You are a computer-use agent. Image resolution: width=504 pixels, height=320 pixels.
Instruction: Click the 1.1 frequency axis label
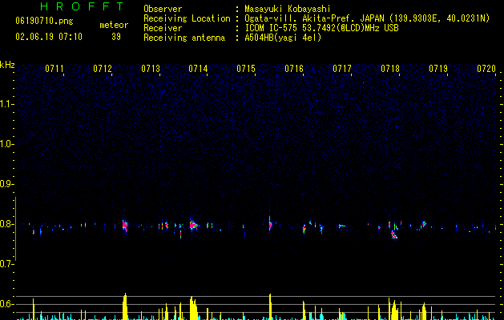click(7, 104)
